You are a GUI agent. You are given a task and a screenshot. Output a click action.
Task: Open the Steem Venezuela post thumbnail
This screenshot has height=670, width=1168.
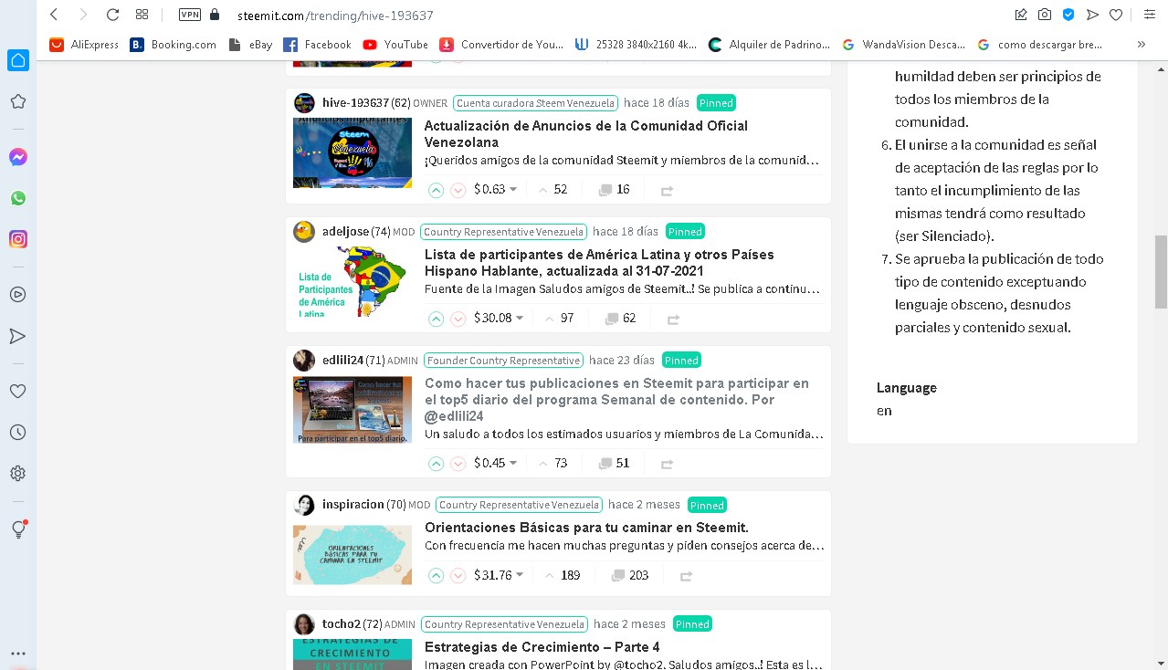point(353,152)
